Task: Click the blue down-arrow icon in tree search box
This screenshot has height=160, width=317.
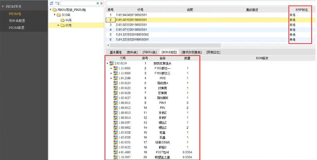Action: click(98, 3)
